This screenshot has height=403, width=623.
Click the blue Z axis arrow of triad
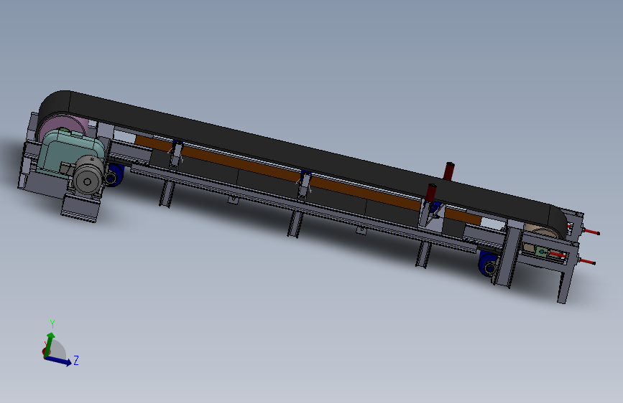59,361
